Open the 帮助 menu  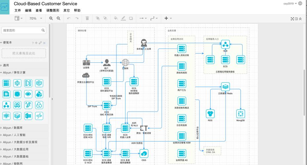77,10
